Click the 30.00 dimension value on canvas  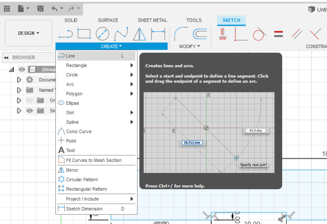(252, 222)
